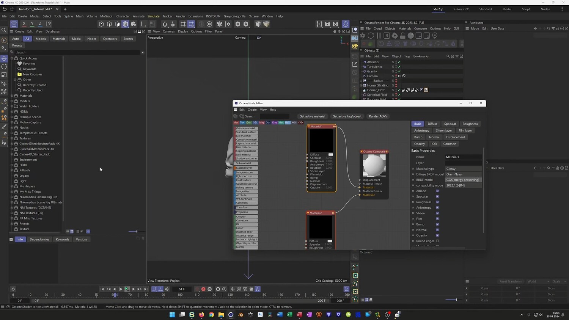Viewport: 569px width, 320px height.
Task: Toggle the timeline sound speaker icon
Action: 167,289
